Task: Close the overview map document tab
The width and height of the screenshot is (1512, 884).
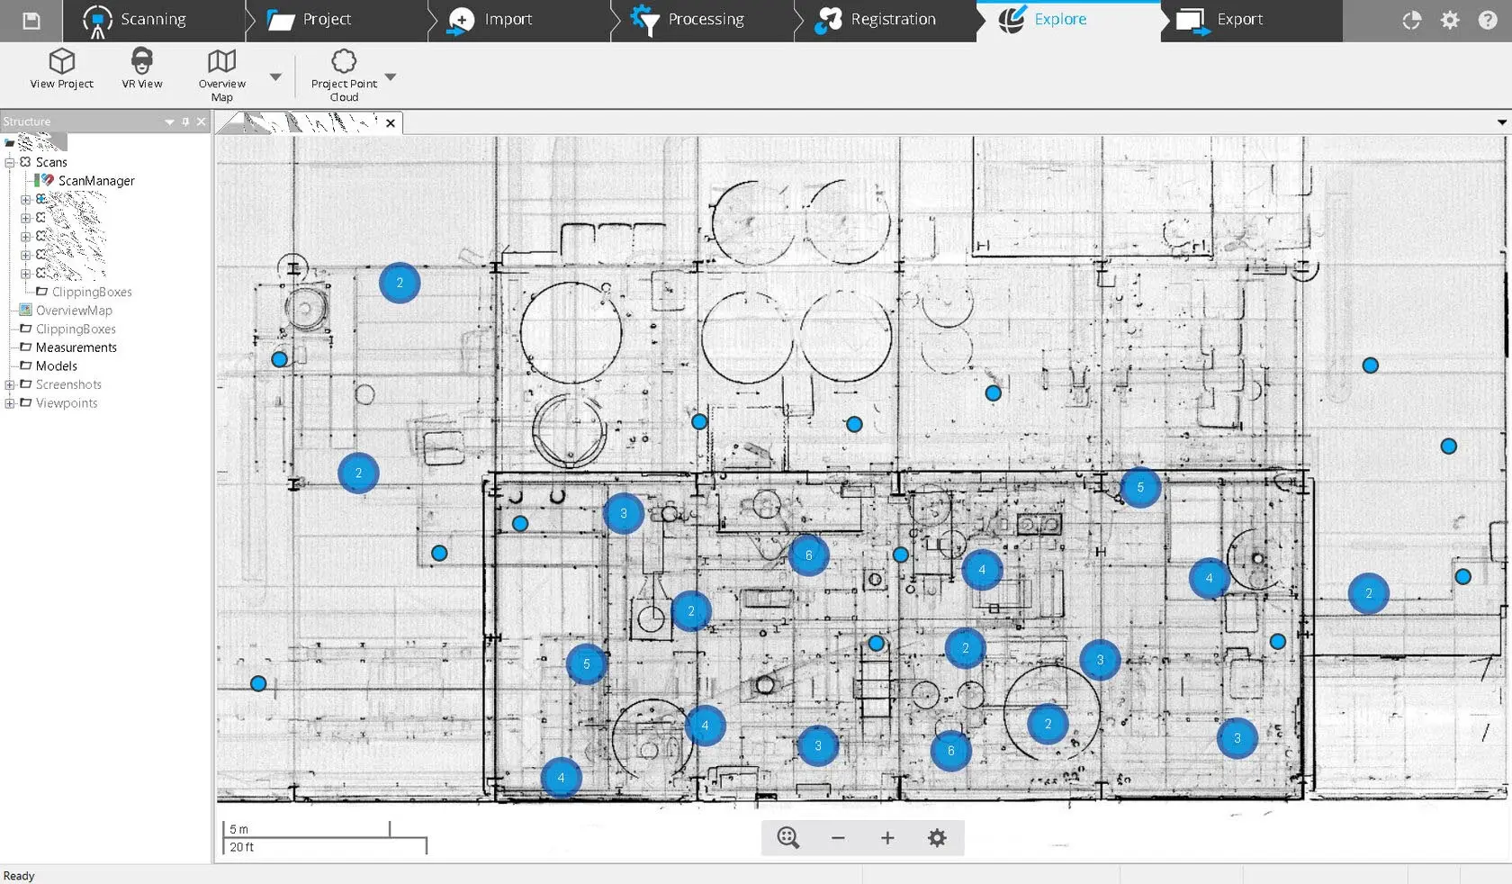Action: click(391, 123)
